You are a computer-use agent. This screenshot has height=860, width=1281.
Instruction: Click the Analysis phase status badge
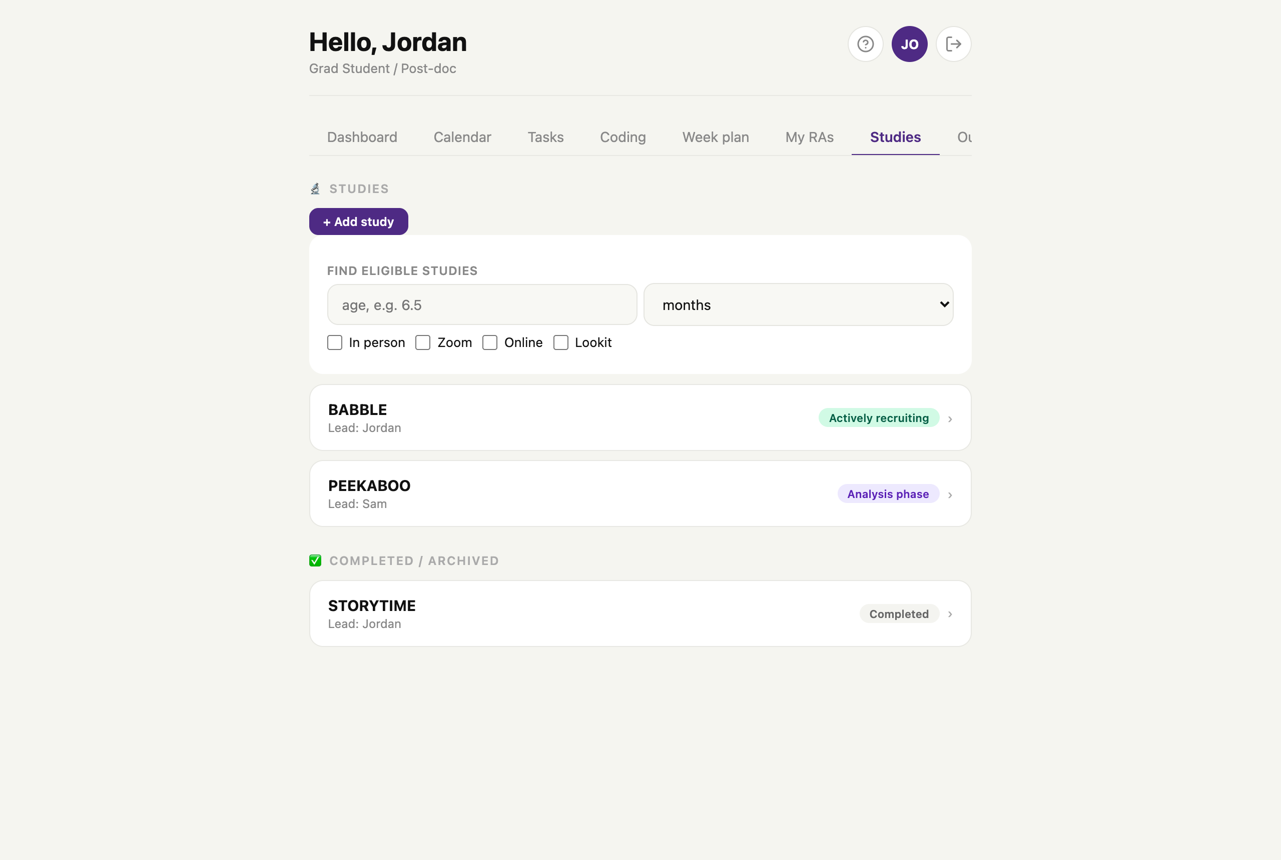[888, 493]
